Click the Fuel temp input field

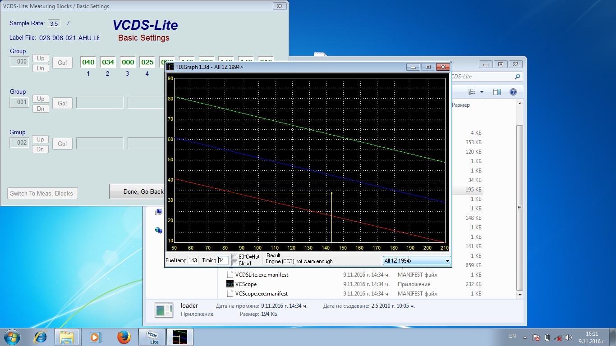point(193,260)
